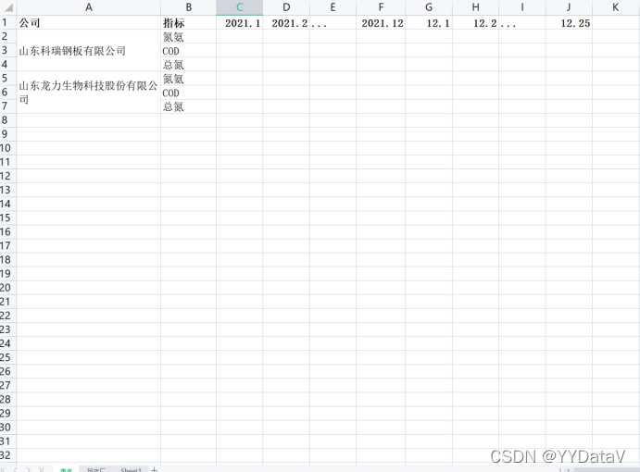This screenshot has height=472, width=640.
Task: Select highlighted column C header
Action: point(239,7)
